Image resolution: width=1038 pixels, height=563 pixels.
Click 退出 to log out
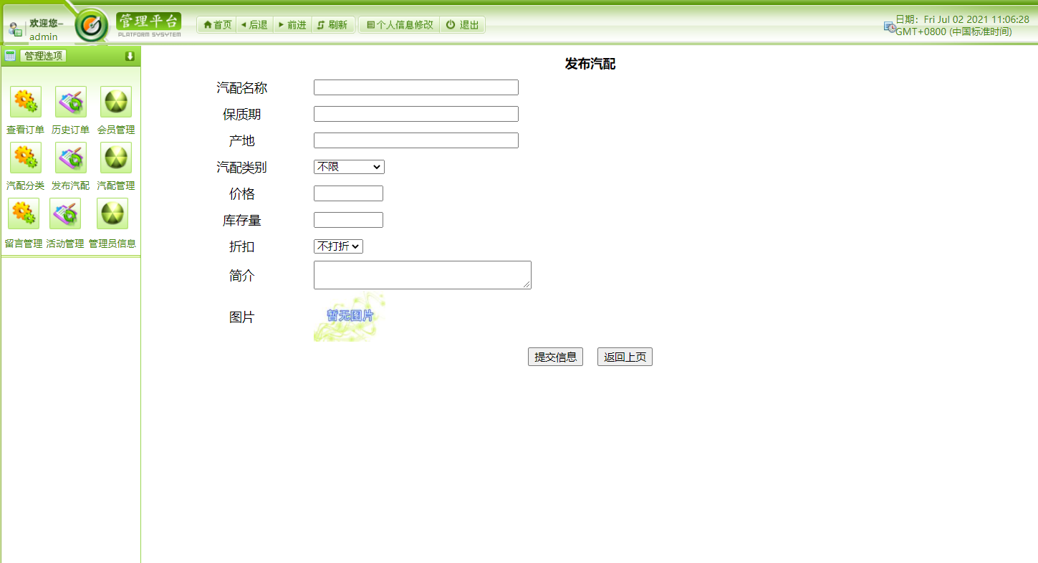[x=462, y=24]
